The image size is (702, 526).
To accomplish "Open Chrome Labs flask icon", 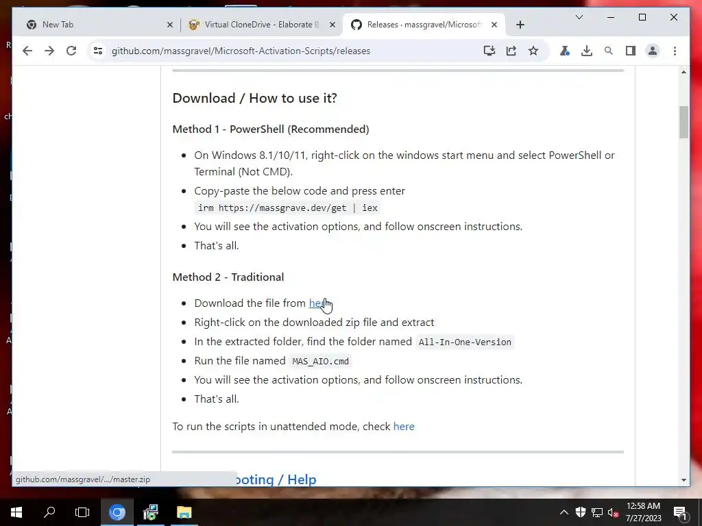I will (565, 51).
